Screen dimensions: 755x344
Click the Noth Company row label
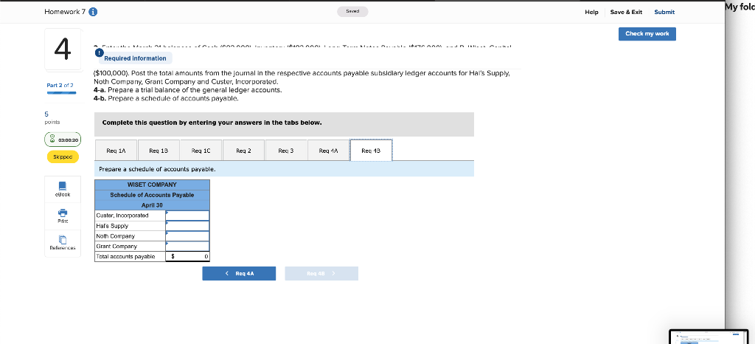pos(116,236)
